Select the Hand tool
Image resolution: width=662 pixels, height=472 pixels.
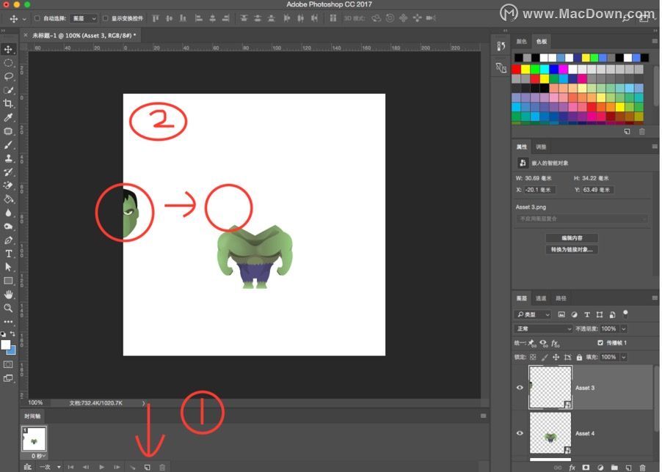(8, 294)
